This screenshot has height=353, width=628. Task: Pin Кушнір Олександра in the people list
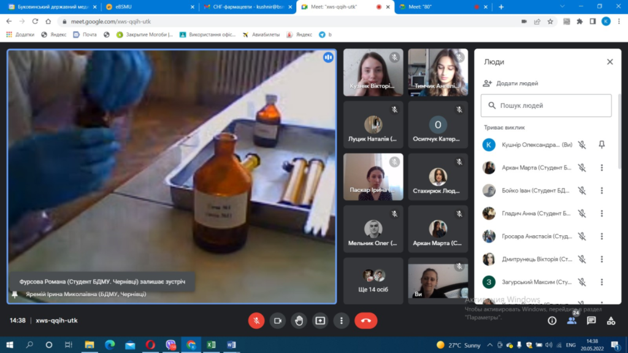(602, 145)
